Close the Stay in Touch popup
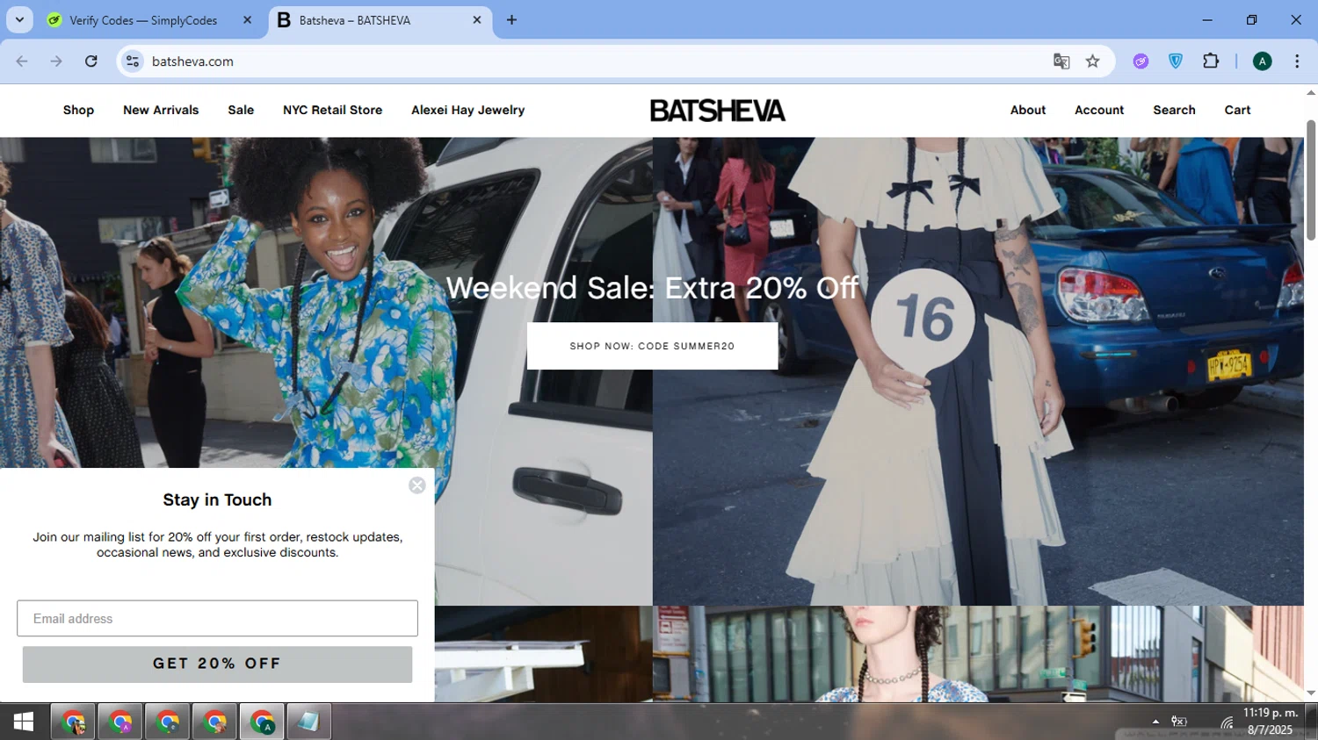The height and width of the screenshot is (740, 1318). (417, 485)
